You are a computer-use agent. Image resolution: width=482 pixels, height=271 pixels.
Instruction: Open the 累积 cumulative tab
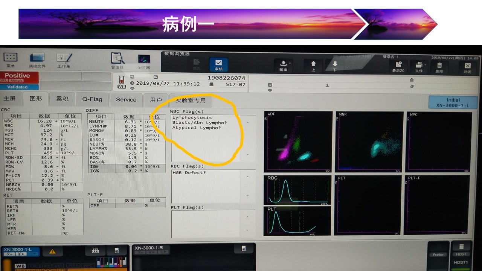pyautogui.click(x=63, y=99)
